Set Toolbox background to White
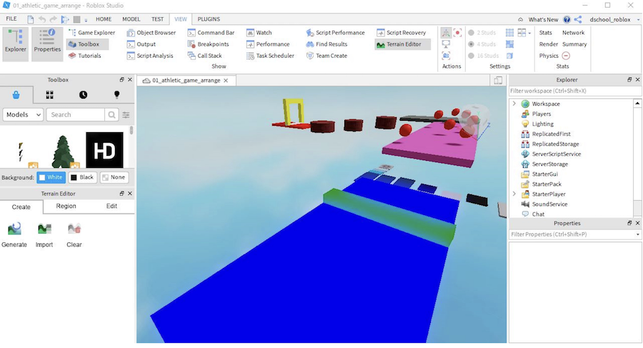The height and width of the screenshot is (348, 643). [51, 177]
